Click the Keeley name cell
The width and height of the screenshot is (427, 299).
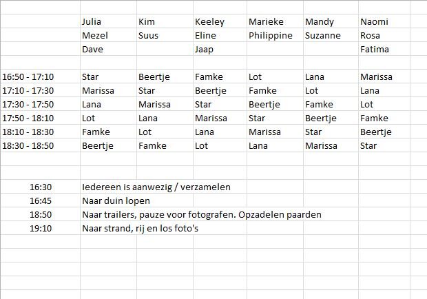(220, 21)
